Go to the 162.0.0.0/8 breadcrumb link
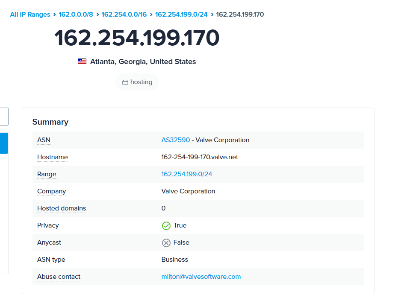 [x=76, y=15]
